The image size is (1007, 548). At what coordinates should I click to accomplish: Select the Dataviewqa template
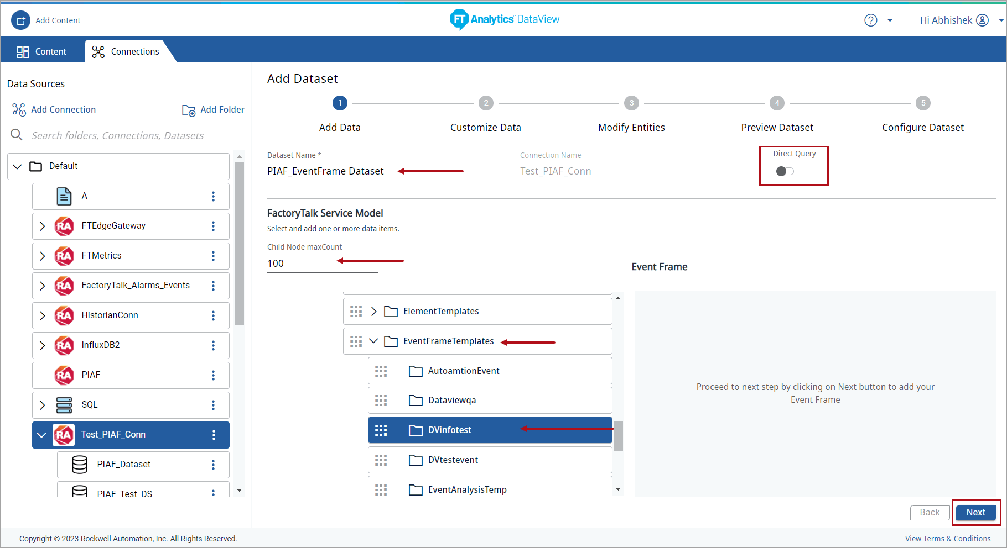click(x=490, y=401)
